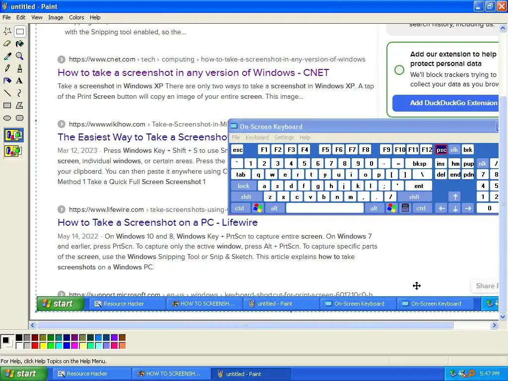508x381 pixels.
Task: Click the horizontal scrollbar left arrow
Action: click(x=32, y=325)
